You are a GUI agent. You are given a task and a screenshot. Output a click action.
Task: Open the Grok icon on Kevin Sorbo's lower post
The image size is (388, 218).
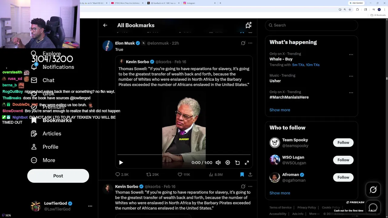(243, 187)
